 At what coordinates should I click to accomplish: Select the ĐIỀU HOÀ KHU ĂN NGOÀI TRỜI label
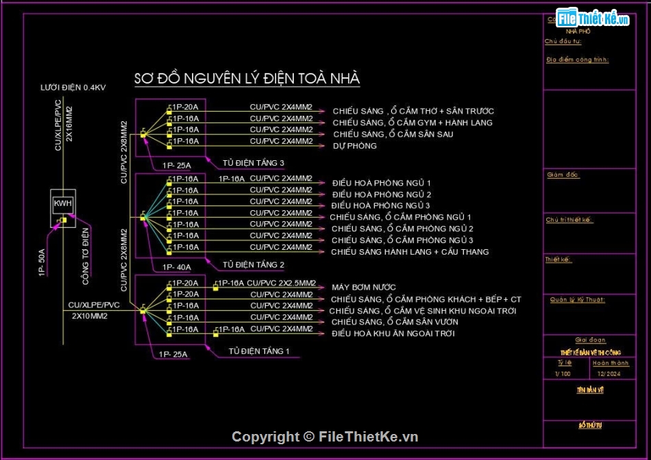tap(393, 333)
